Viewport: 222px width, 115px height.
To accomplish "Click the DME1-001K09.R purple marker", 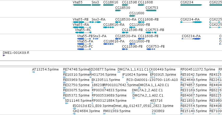I will click(x=4, y=55).
